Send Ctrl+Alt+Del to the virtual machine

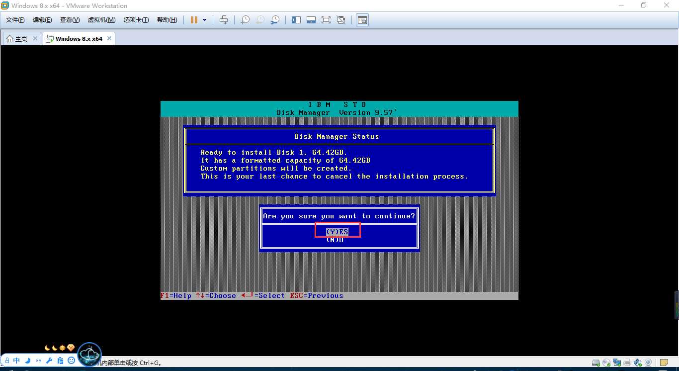pos(224,20)
